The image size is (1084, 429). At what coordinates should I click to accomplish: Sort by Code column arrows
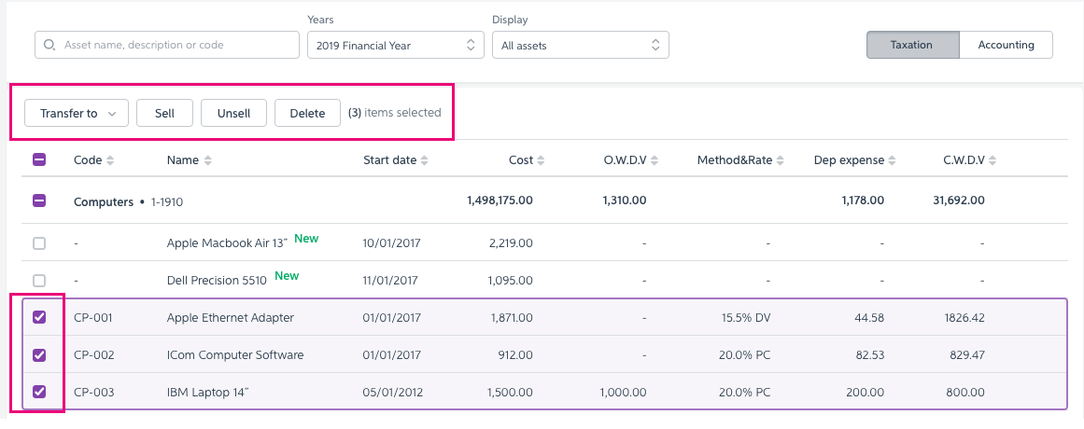pyautogui.click(x=110, y=160)
